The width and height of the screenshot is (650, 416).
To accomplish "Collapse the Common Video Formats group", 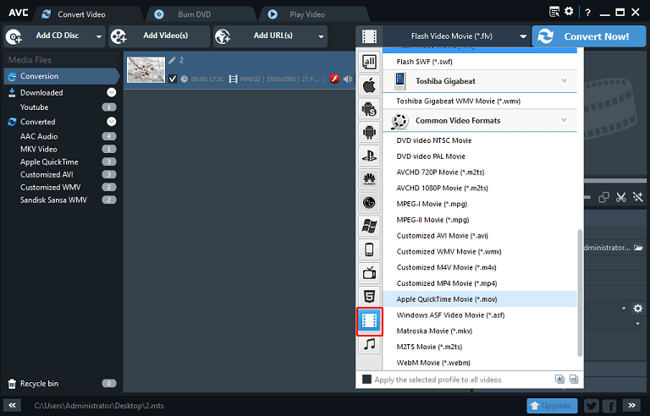I will [x=565, y=120].
